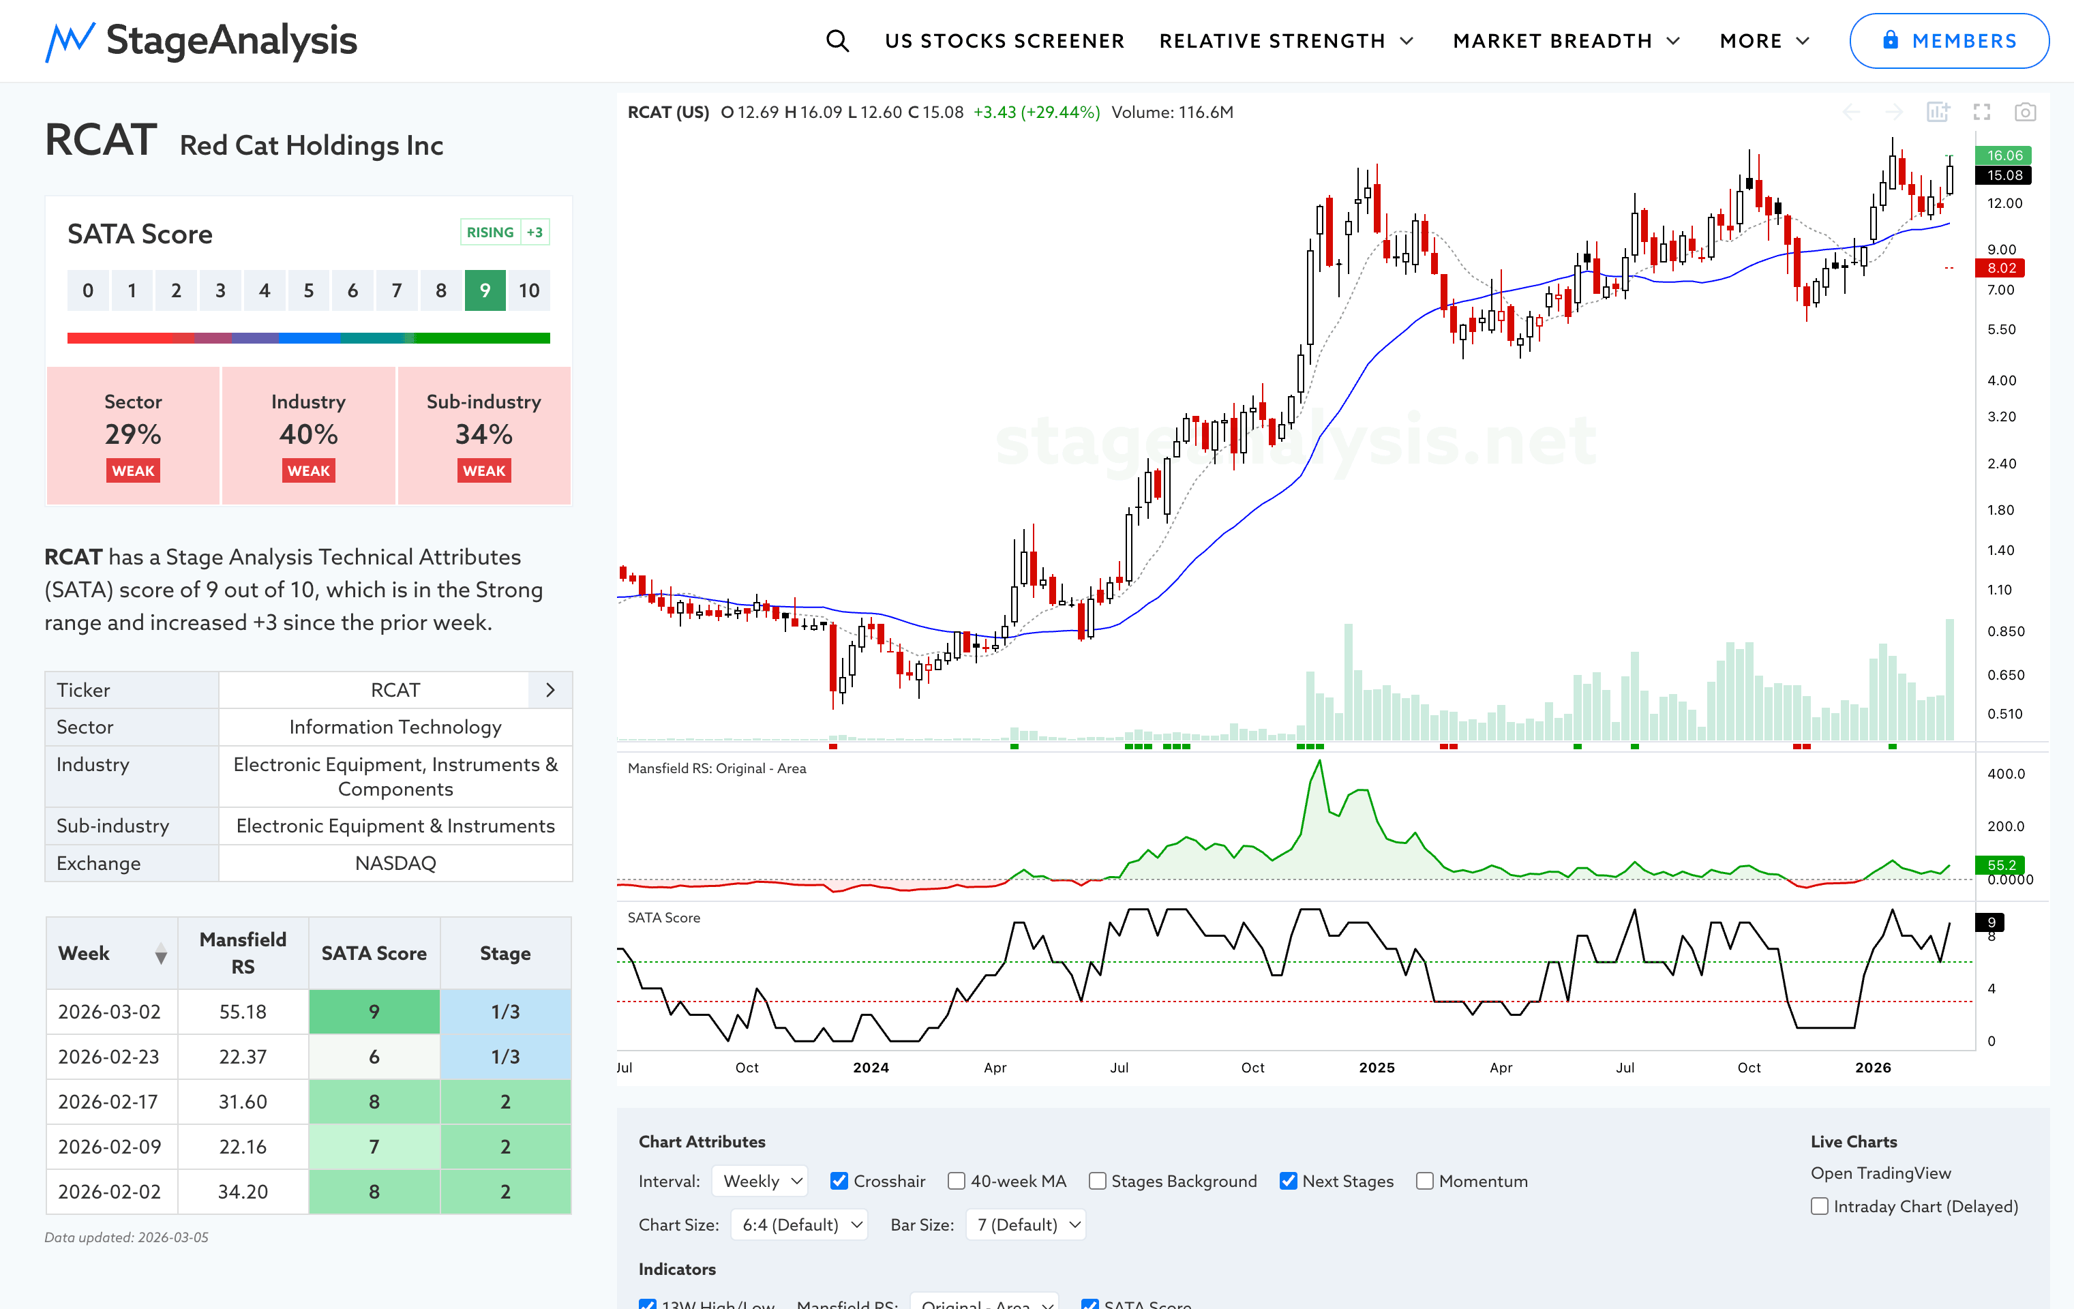Click the chart forward arrow icon

pyautogui.click(x=1894, y=112)
